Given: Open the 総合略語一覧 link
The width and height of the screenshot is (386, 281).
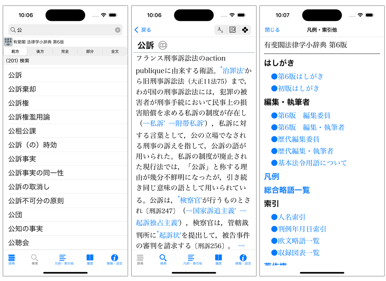Looking at the screenshot, I should (287, 190).
